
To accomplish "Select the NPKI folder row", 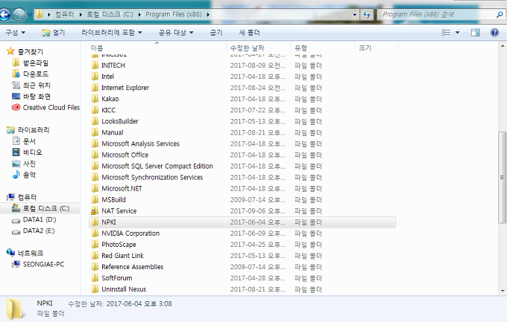I will [242, 222].
